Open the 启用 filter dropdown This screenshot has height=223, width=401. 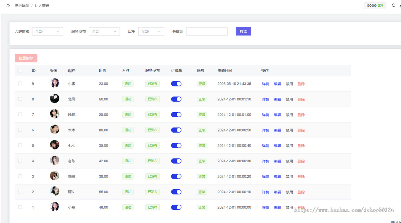pyautogui.click(x=151, y=31)
